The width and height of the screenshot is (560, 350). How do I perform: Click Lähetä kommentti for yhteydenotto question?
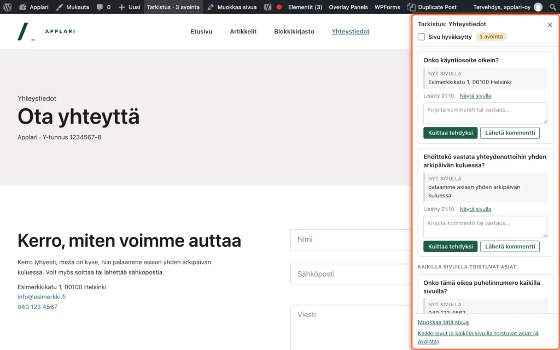click(x=510, y=247)
